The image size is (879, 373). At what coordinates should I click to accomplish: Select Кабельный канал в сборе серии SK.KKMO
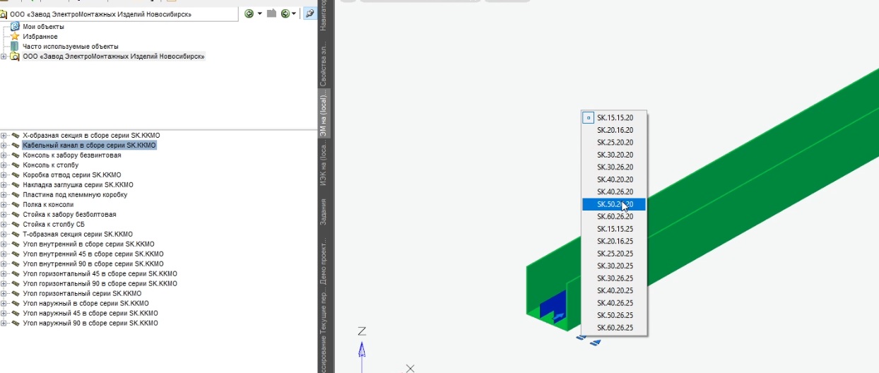89,145
